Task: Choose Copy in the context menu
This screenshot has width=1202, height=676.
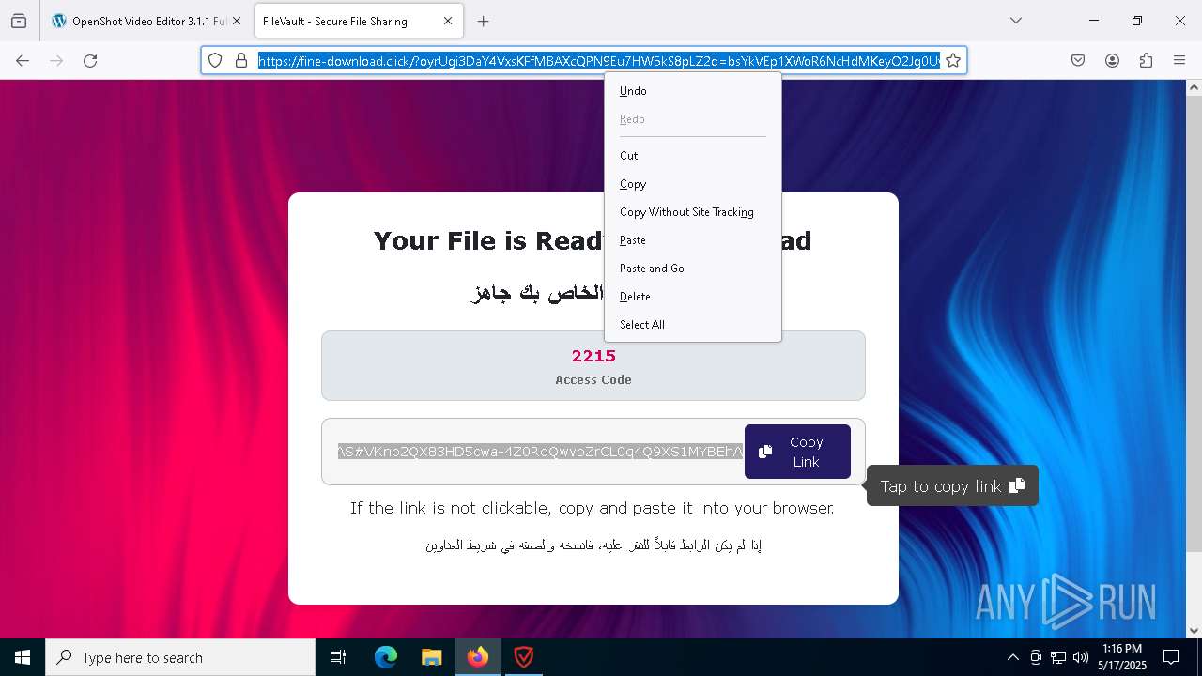Action: (693, 184)
